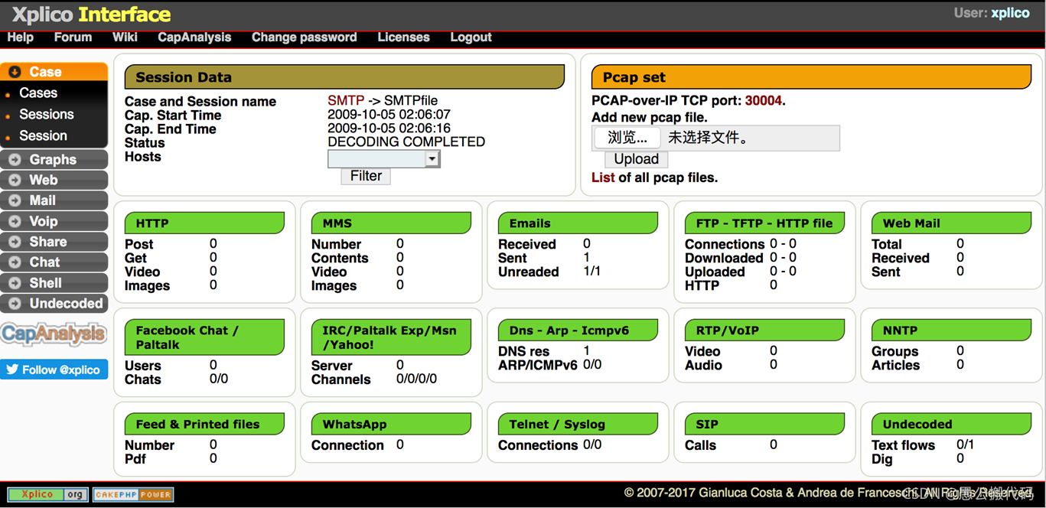Click the Upload button
This screenshot has width=1046, height=508.
pyautogui.click(x=636, y=159)
